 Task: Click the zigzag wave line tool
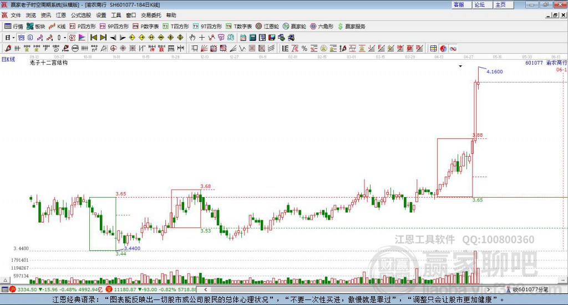242,48
